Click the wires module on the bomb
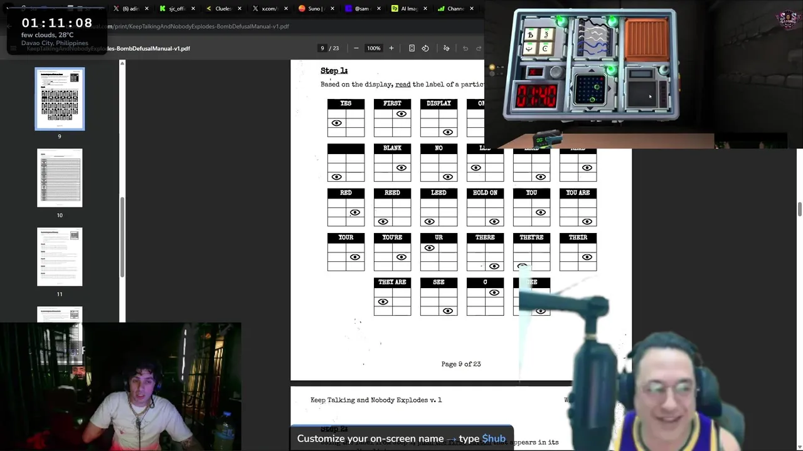This screenshot has height=451, width=803. pos(593,39)
